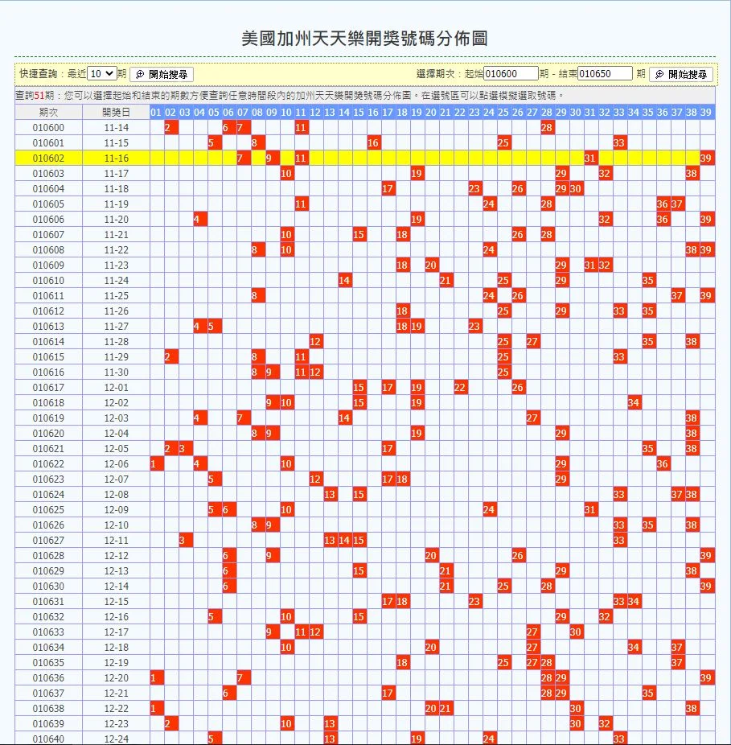Click red cell 36 in row 010622
This screenshot has width=731, height=745.
click(x=663, y=463)
